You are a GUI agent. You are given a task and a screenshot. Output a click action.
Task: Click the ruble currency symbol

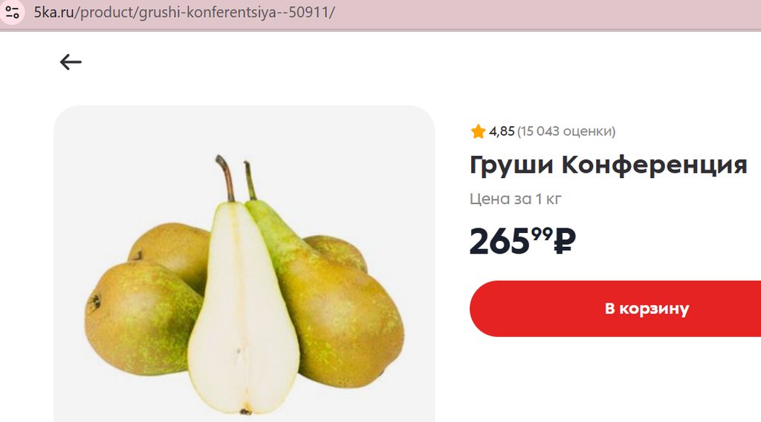click(565, 241)
